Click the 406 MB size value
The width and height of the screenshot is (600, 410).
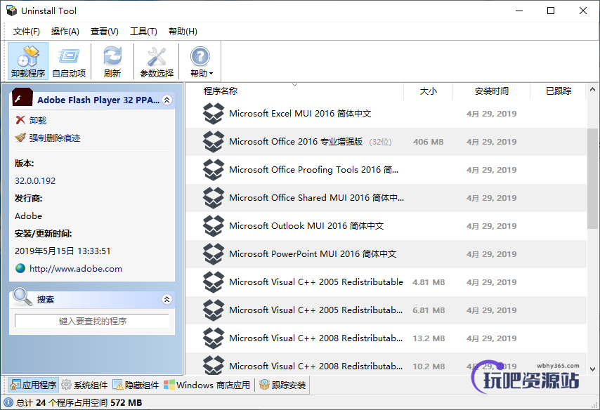coord(428,142)
